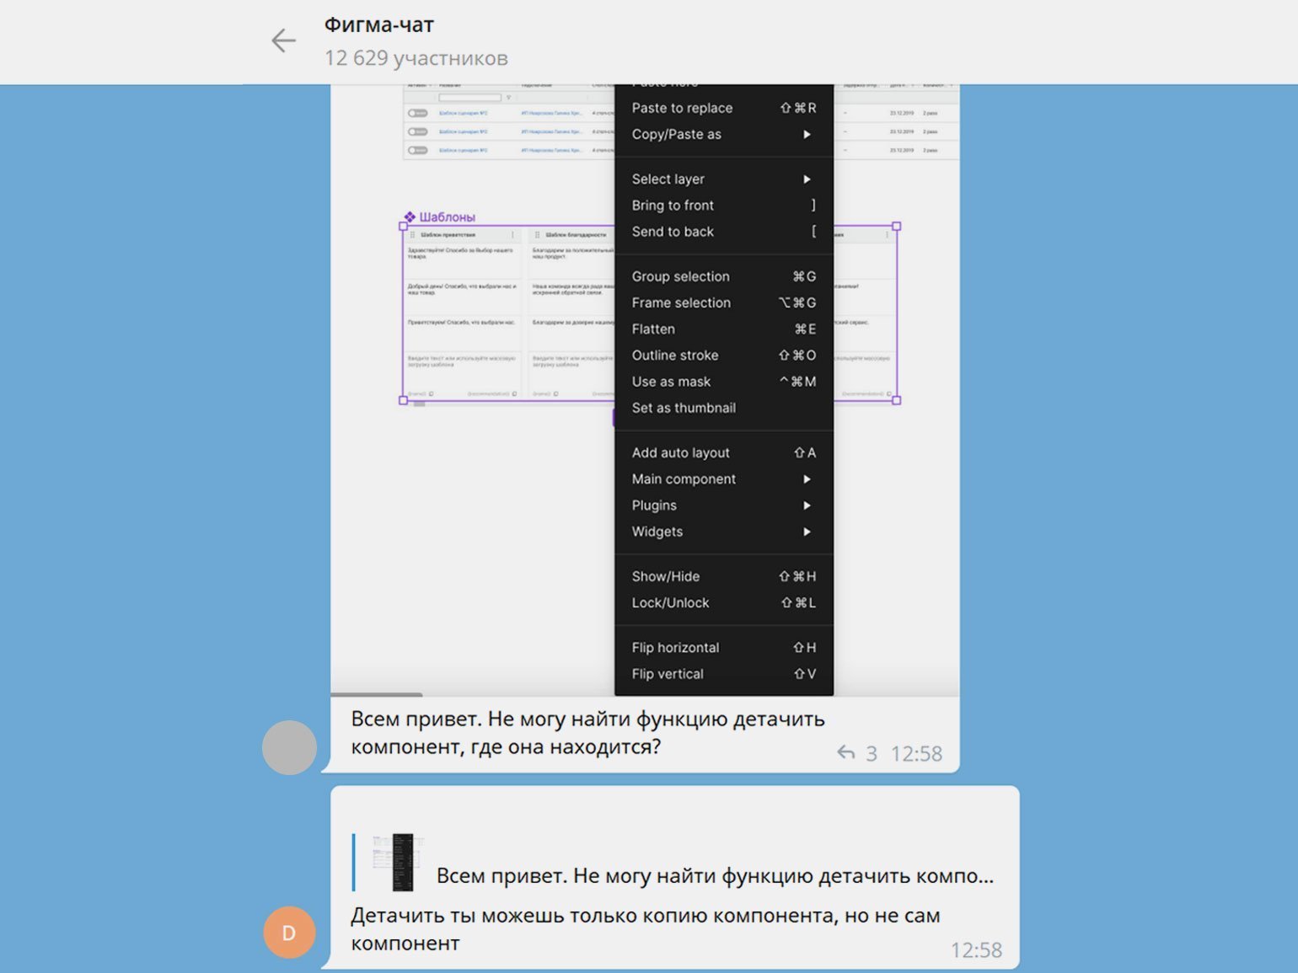Choose Set as thumbnail
The height and width of the screenshot is (973, 1298).
(724, 408)
